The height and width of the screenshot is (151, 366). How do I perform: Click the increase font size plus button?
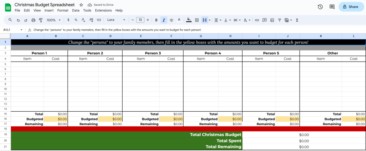click(x=148, y=20)
